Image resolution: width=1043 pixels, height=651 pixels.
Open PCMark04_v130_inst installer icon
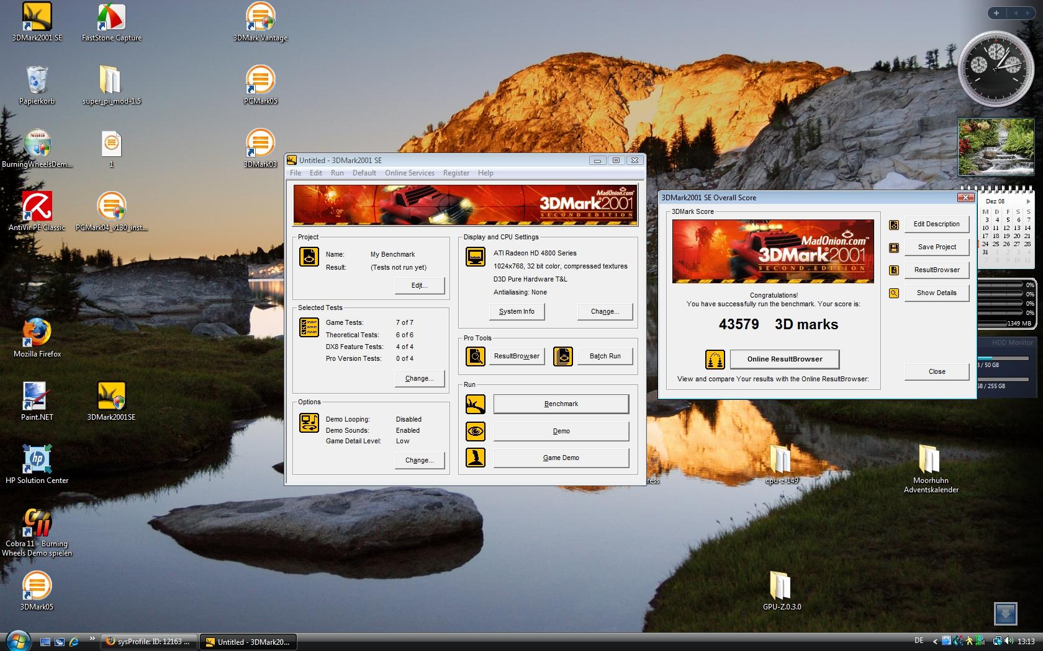(112, 212)
